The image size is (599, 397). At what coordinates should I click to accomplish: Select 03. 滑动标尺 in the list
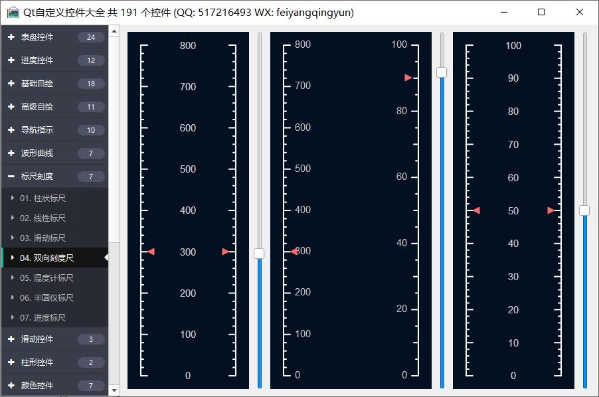[x=43, y=238]
